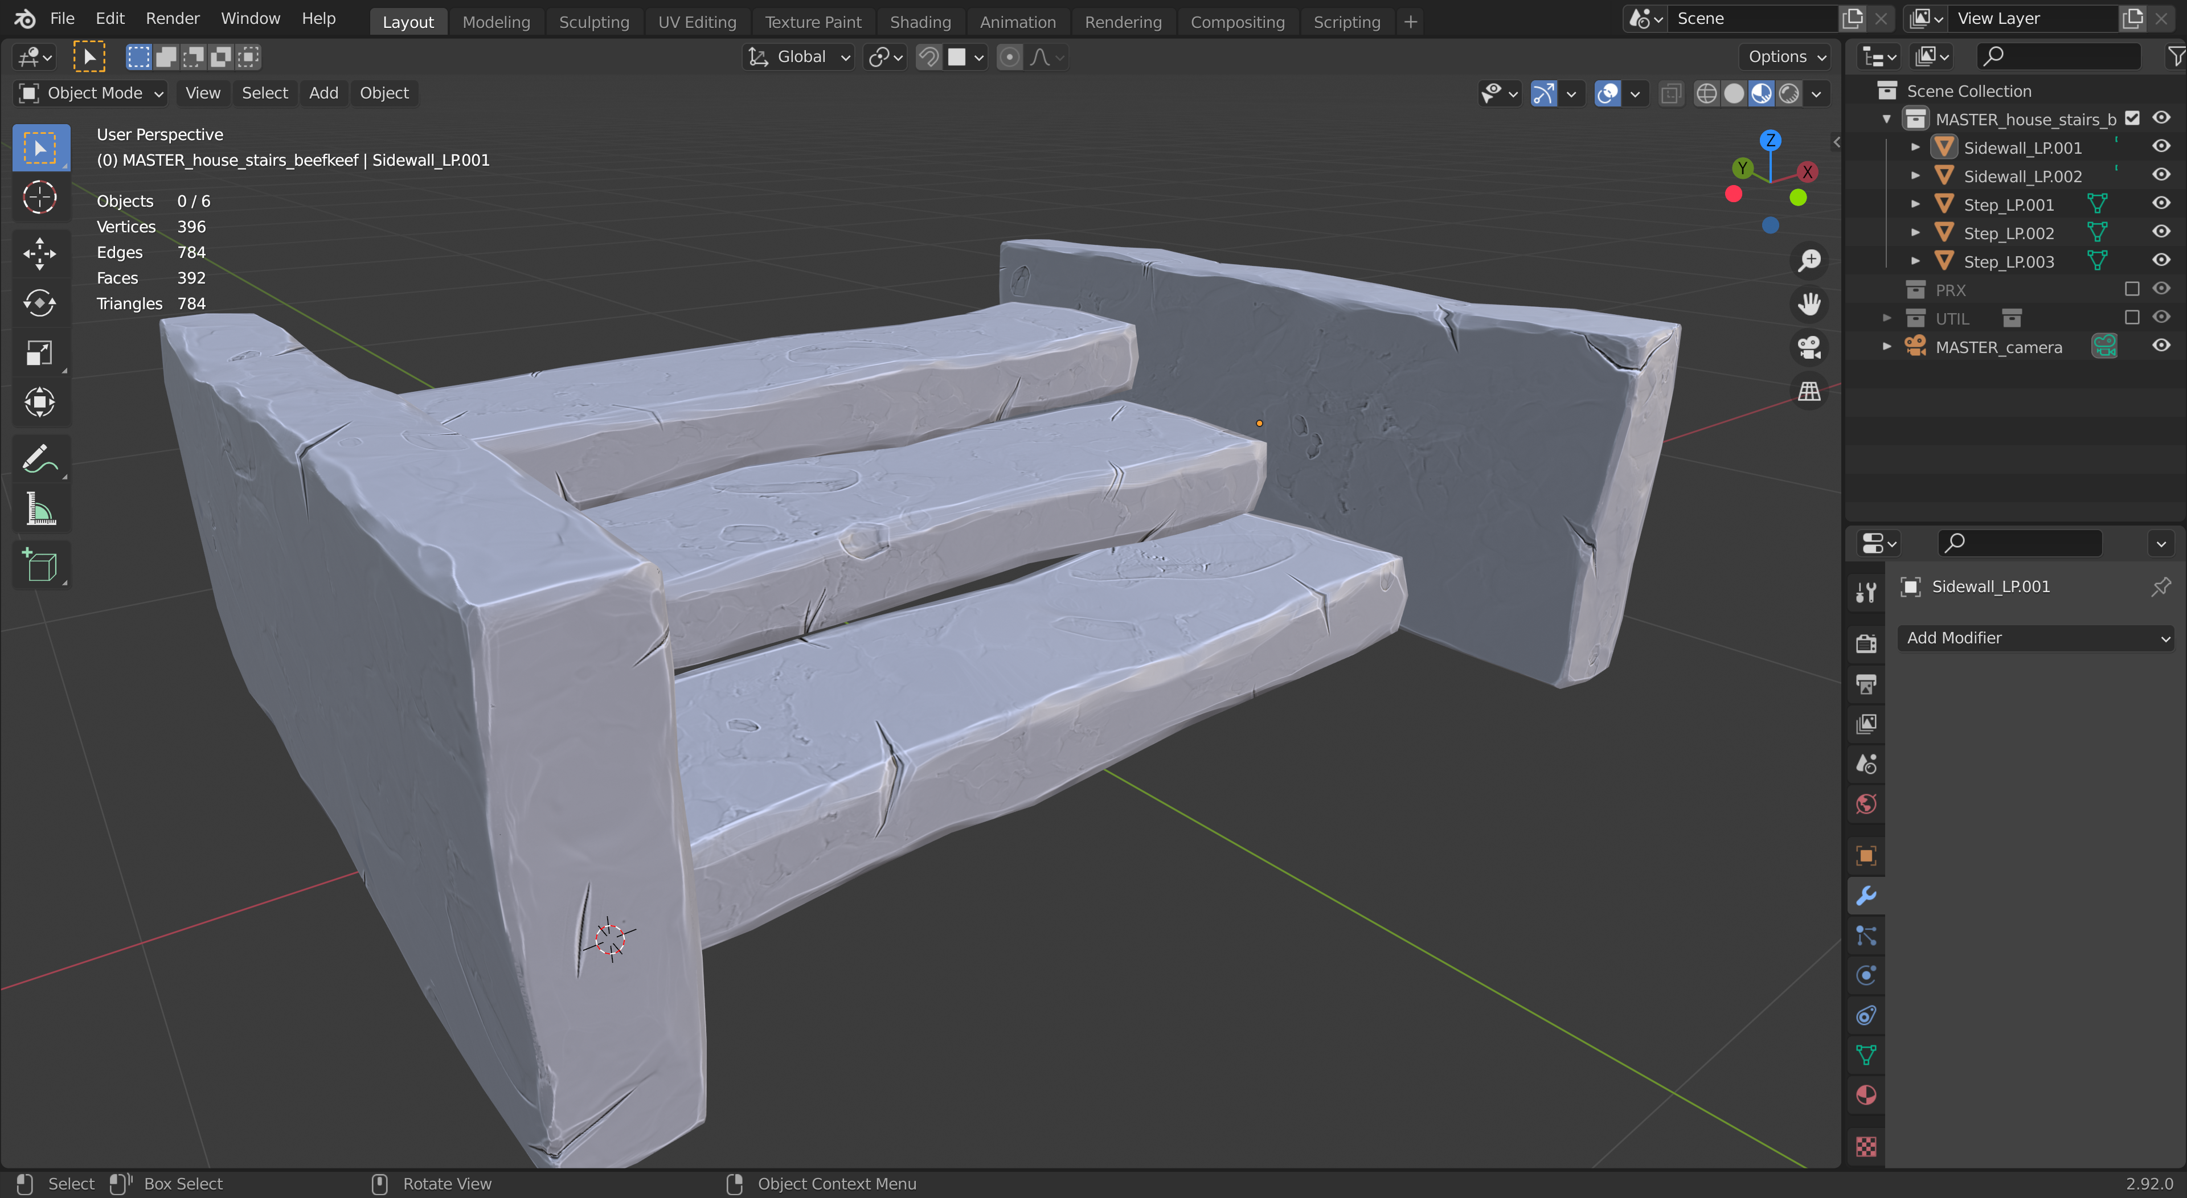Select the Move tool in toolbar
Image resolution: width=2187 pixels, height=1198 pixels.
coord(39,253)
